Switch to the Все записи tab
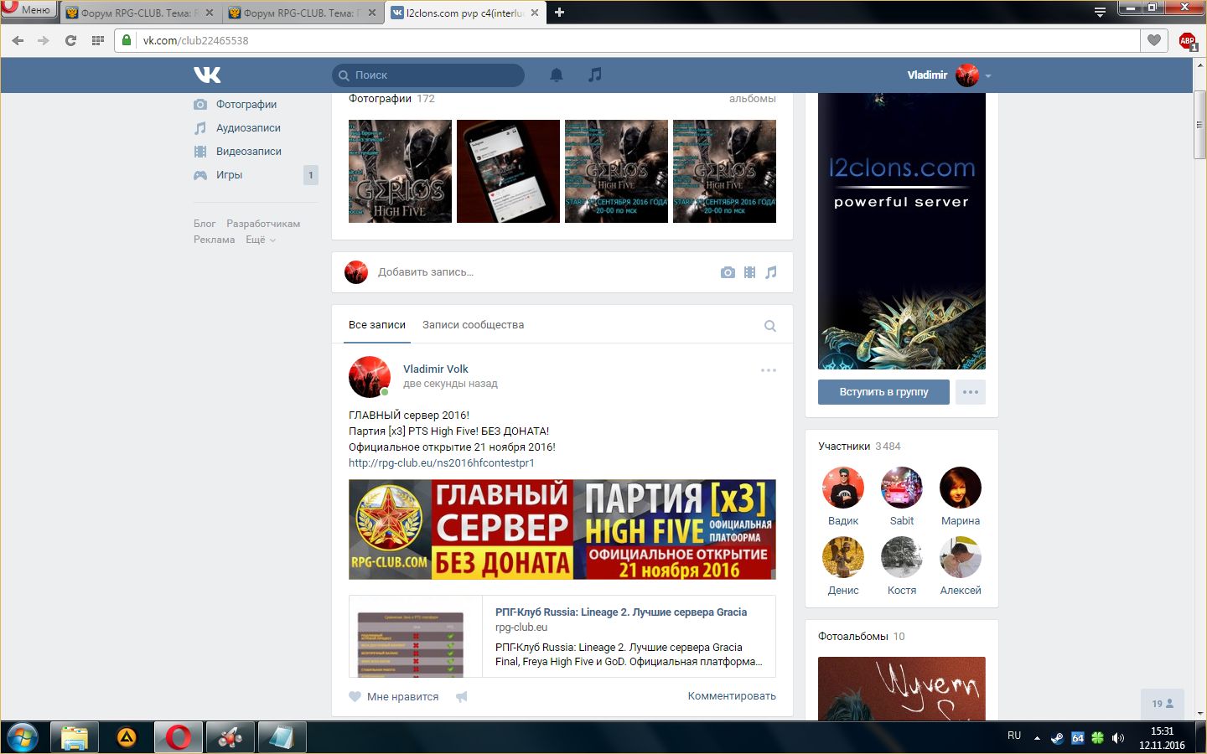The width and height of the screenshot is (1207, 754). [x=377, y=325]
